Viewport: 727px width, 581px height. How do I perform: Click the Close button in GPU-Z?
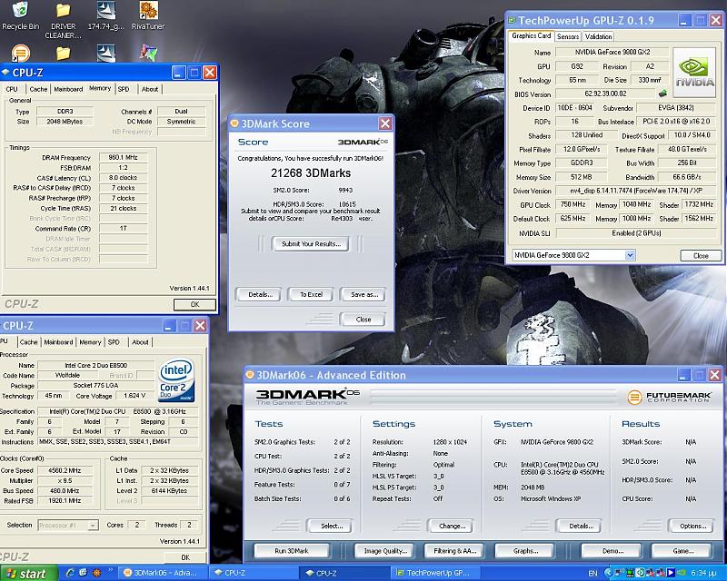pos(701,255)
